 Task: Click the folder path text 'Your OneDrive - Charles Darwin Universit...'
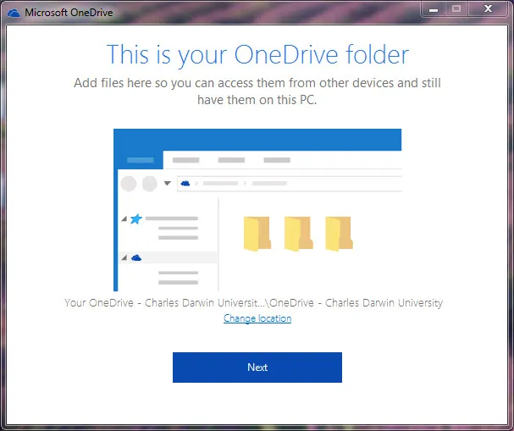[253, 302]
